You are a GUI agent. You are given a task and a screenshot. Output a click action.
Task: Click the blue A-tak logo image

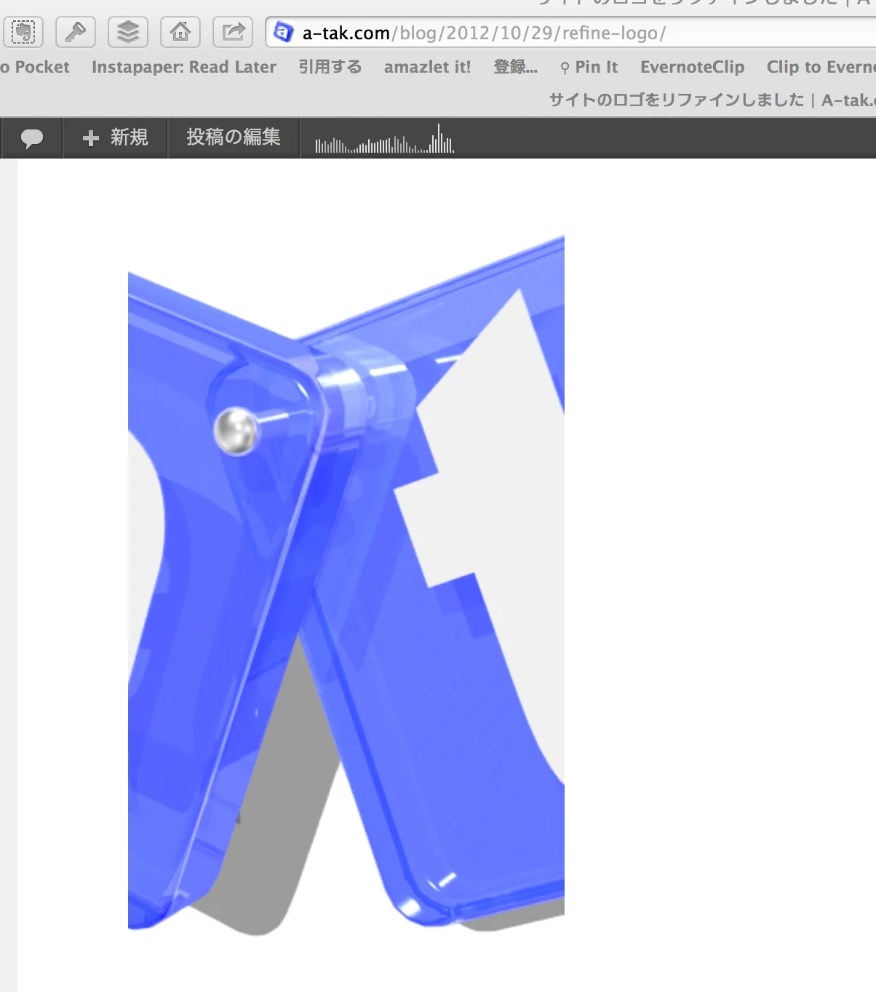346,585
